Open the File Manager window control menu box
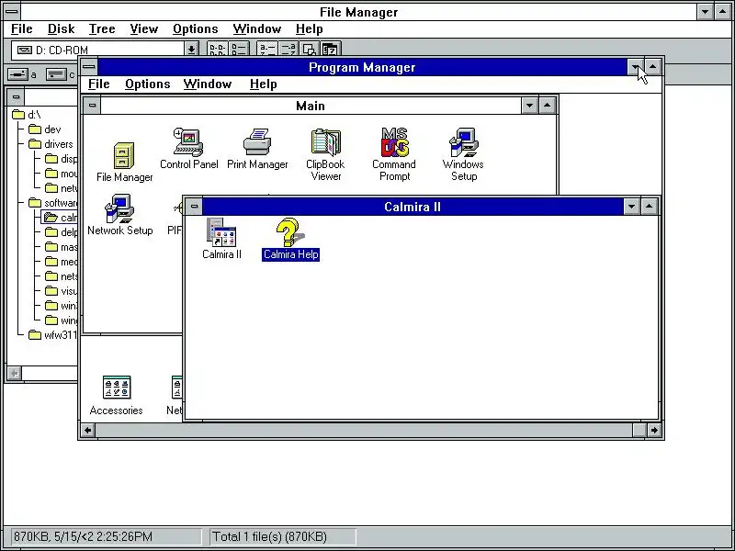 pyautogui.click(x=11, y=11)
